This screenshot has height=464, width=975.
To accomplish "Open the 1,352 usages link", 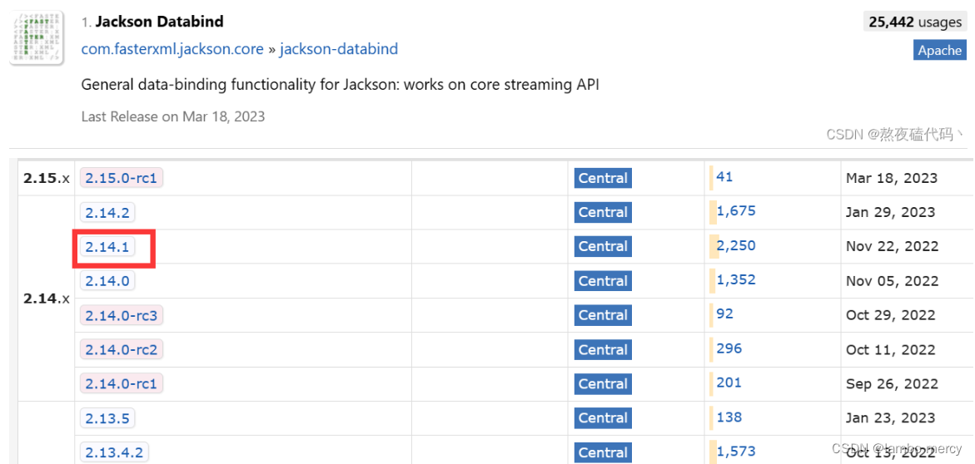I will [x=736, y=279].
